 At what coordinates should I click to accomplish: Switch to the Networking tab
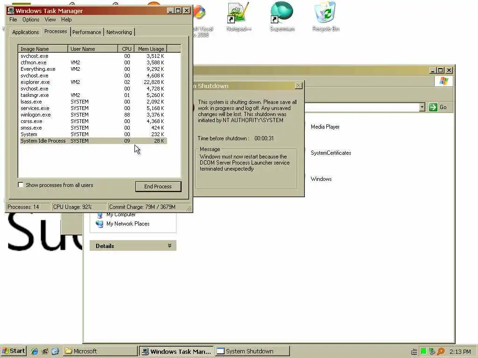(119, 32)
